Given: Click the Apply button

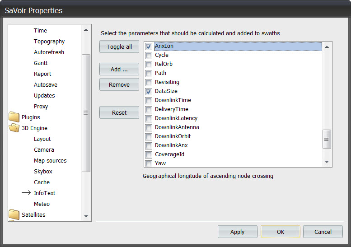Looking at the screenshot, I should [x=237, y=232].
